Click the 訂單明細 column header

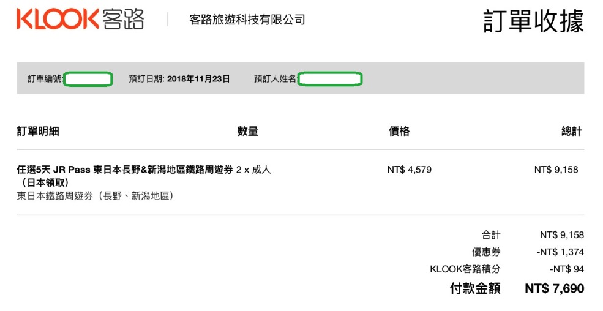(38, 131)
